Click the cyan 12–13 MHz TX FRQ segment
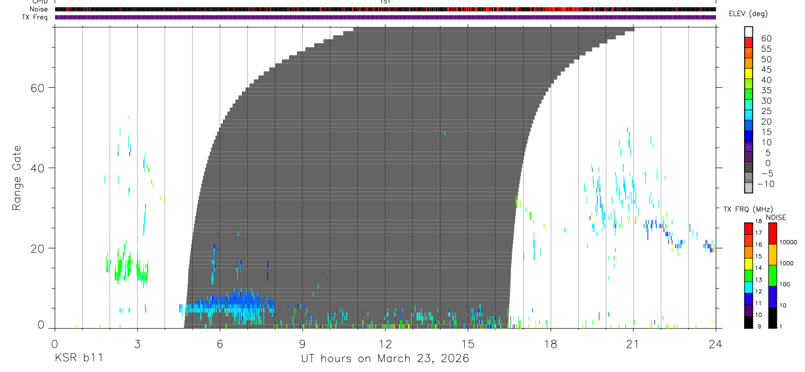 pyautogui.click(x=749, y=287)
